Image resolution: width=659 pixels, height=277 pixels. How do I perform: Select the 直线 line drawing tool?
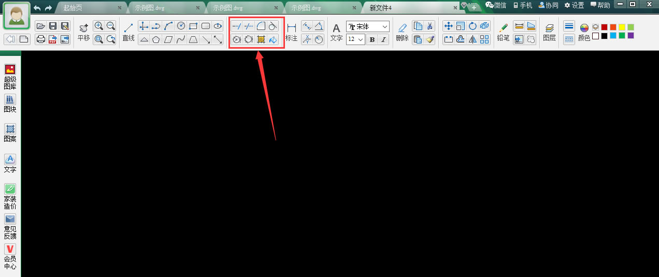[x=128, y=32]
